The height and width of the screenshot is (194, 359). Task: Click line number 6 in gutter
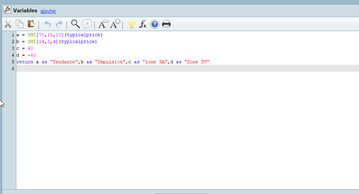[x=13, y=69]
